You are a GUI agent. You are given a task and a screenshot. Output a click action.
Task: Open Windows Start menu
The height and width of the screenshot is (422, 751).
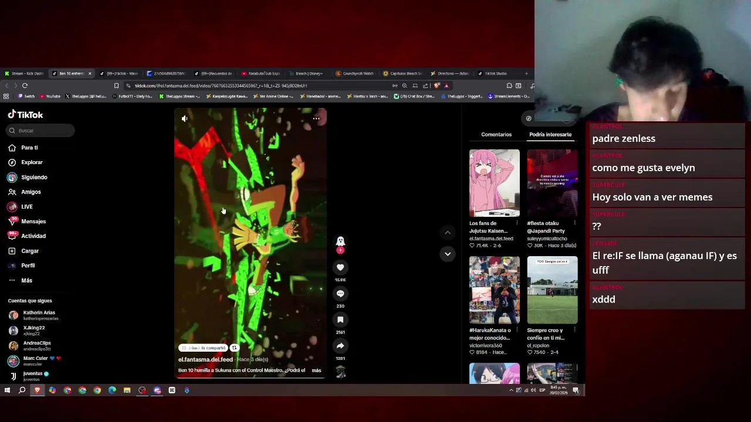(7, 390)
